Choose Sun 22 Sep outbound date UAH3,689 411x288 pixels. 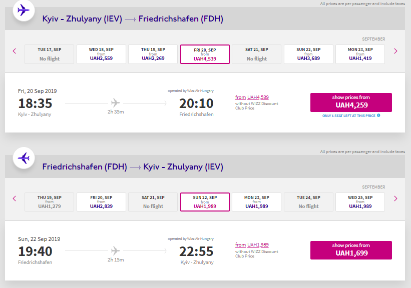pos(308,54)
